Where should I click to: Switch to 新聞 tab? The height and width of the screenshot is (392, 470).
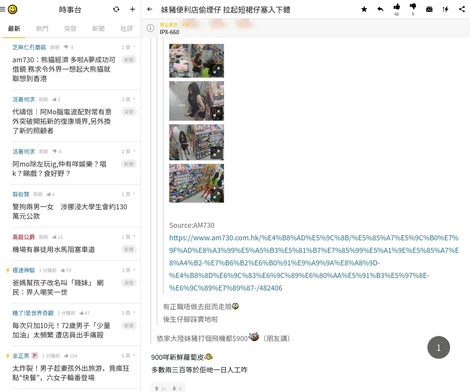[x=99, y=29]
